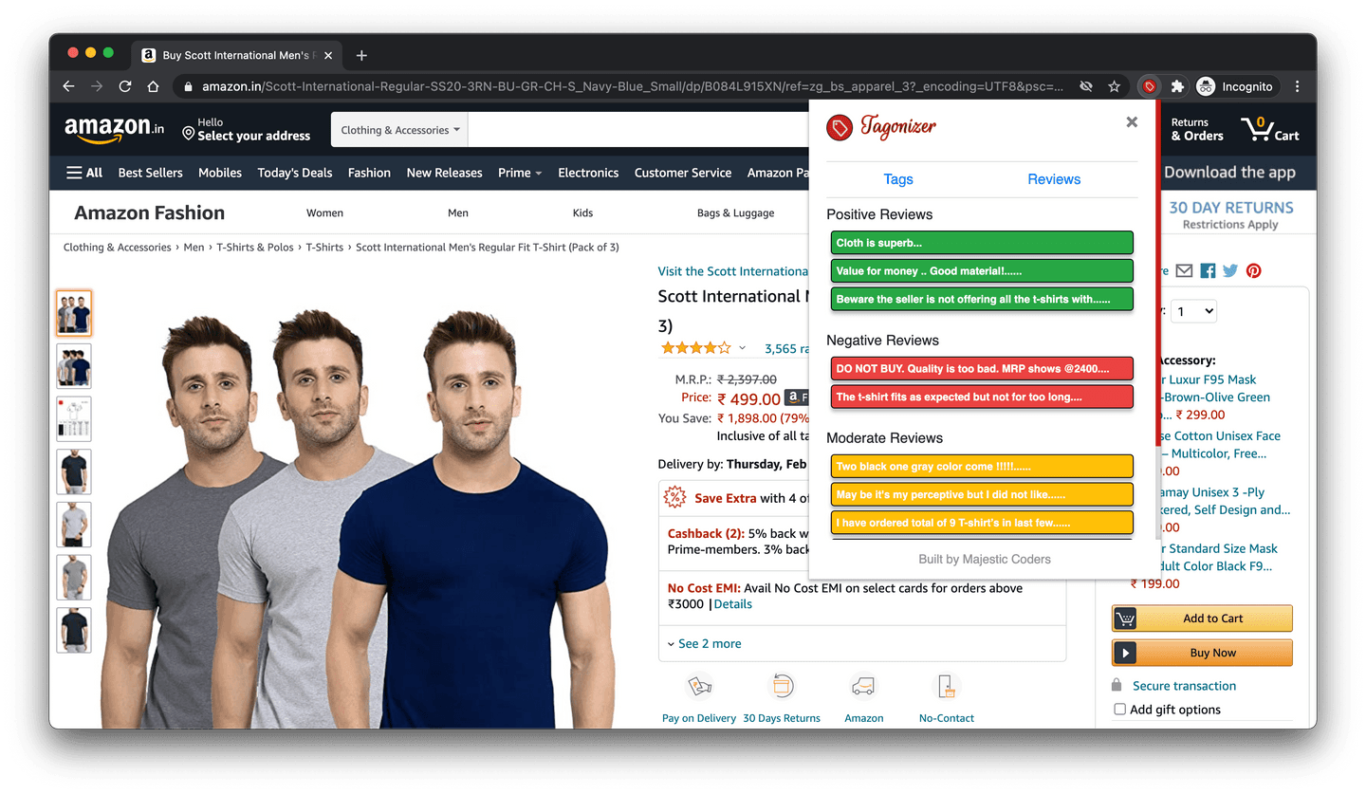The width and height of the screenshot is (1366, 794).
Task: Switch to the Tags tab in Tagonizer
Action: click(x=898, y=179)
